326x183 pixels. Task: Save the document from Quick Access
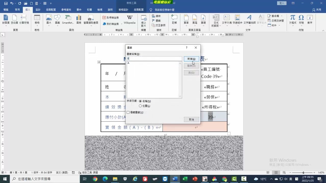tap(6, 3)
